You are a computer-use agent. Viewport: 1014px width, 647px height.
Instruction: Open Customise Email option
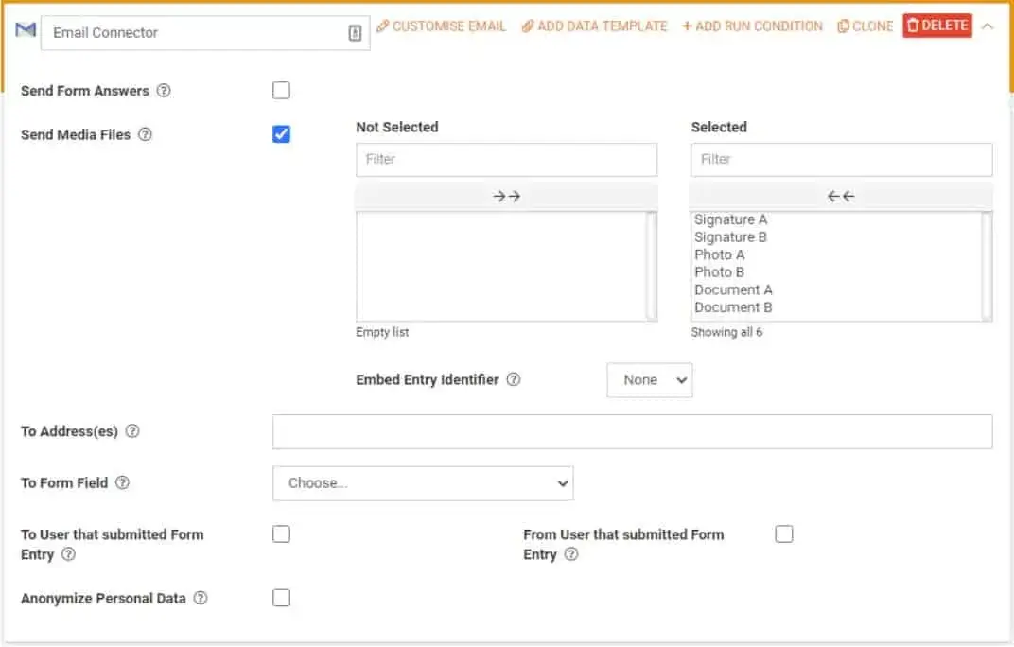coord(441,26)
